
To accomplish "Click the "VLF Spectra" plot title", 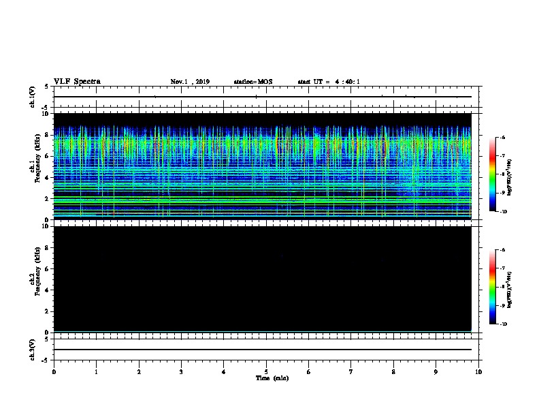I will point(77,82).
